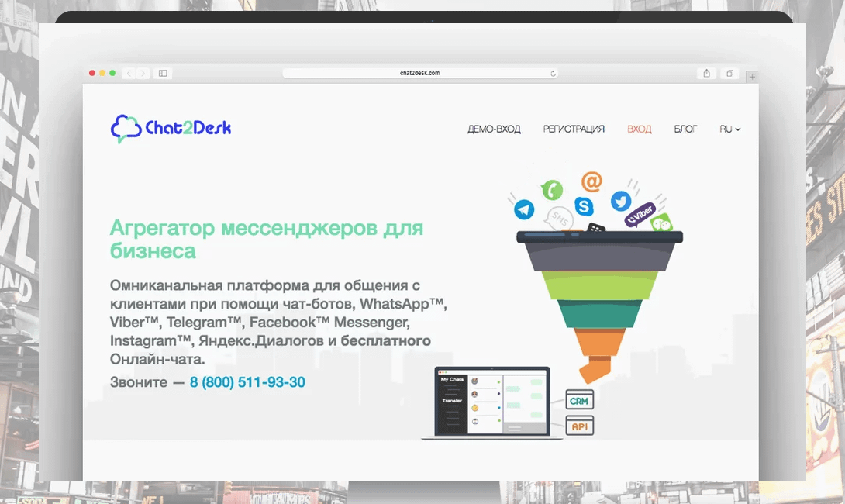Open the БЛОГ menu item

pyautogui.click(x=685, y=129)
